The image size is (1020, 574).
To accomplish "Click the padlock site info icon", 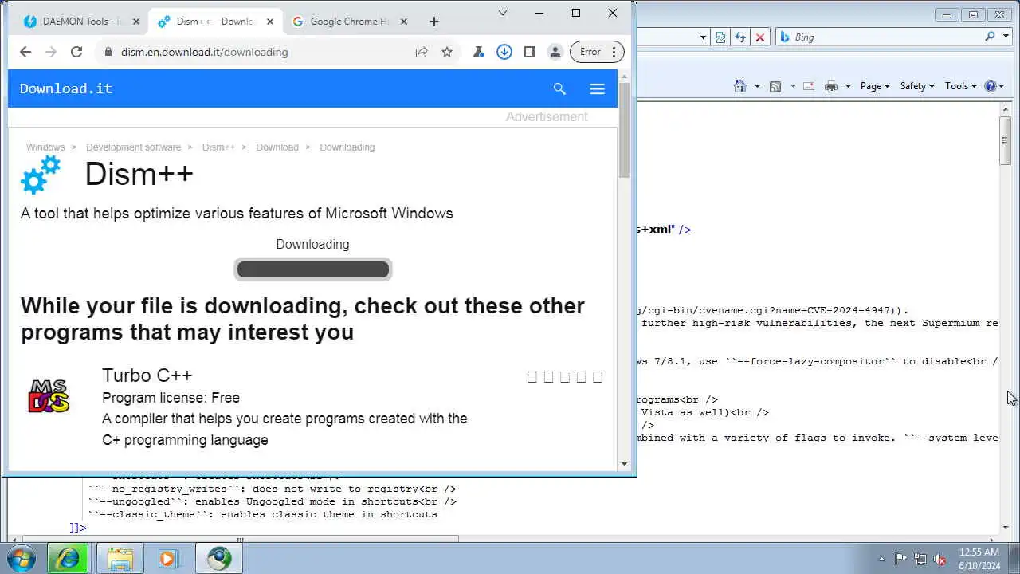I will click(x=108, y=52).
